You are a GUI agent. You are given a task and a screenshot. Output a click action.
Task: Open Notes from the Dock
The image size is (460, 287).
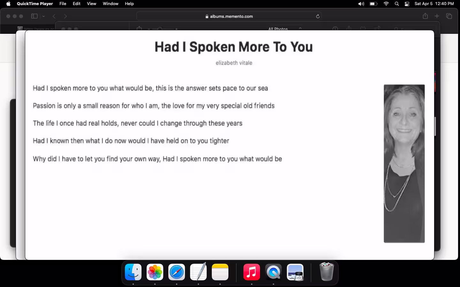pyautogui.click(x=220, y=272)
